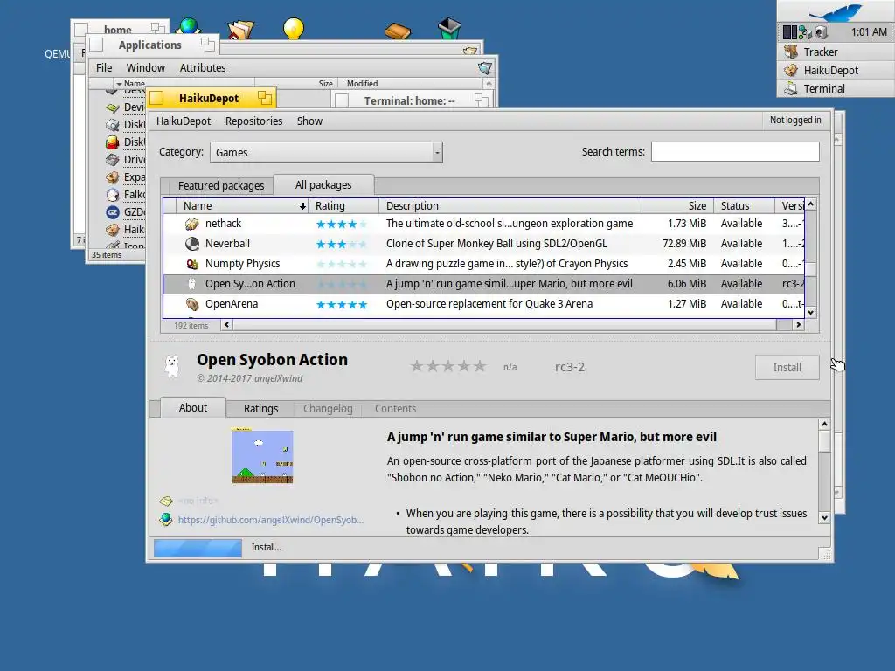Sort by the Rating column header
The height and width of the screenshot is (671, 895).
[343, 206]
